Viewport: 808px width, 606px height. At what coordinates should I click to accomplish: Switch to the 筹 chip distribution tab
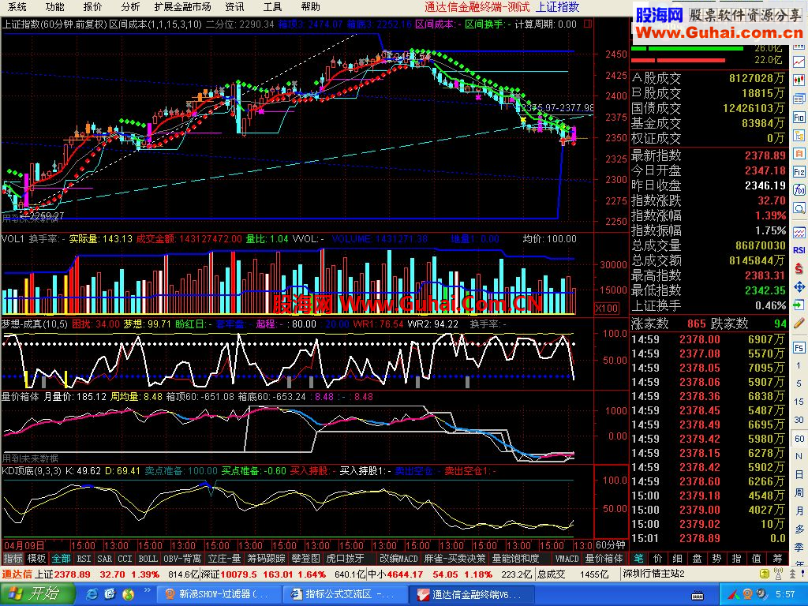pos(776,559)
